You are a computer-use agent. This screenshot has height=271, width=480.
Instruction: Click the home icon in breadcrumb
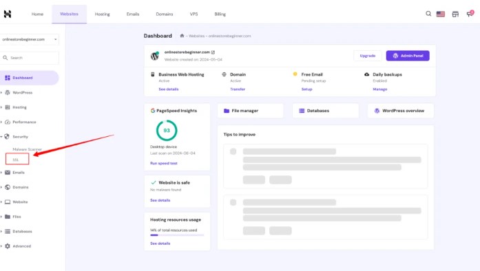[182, 36]
